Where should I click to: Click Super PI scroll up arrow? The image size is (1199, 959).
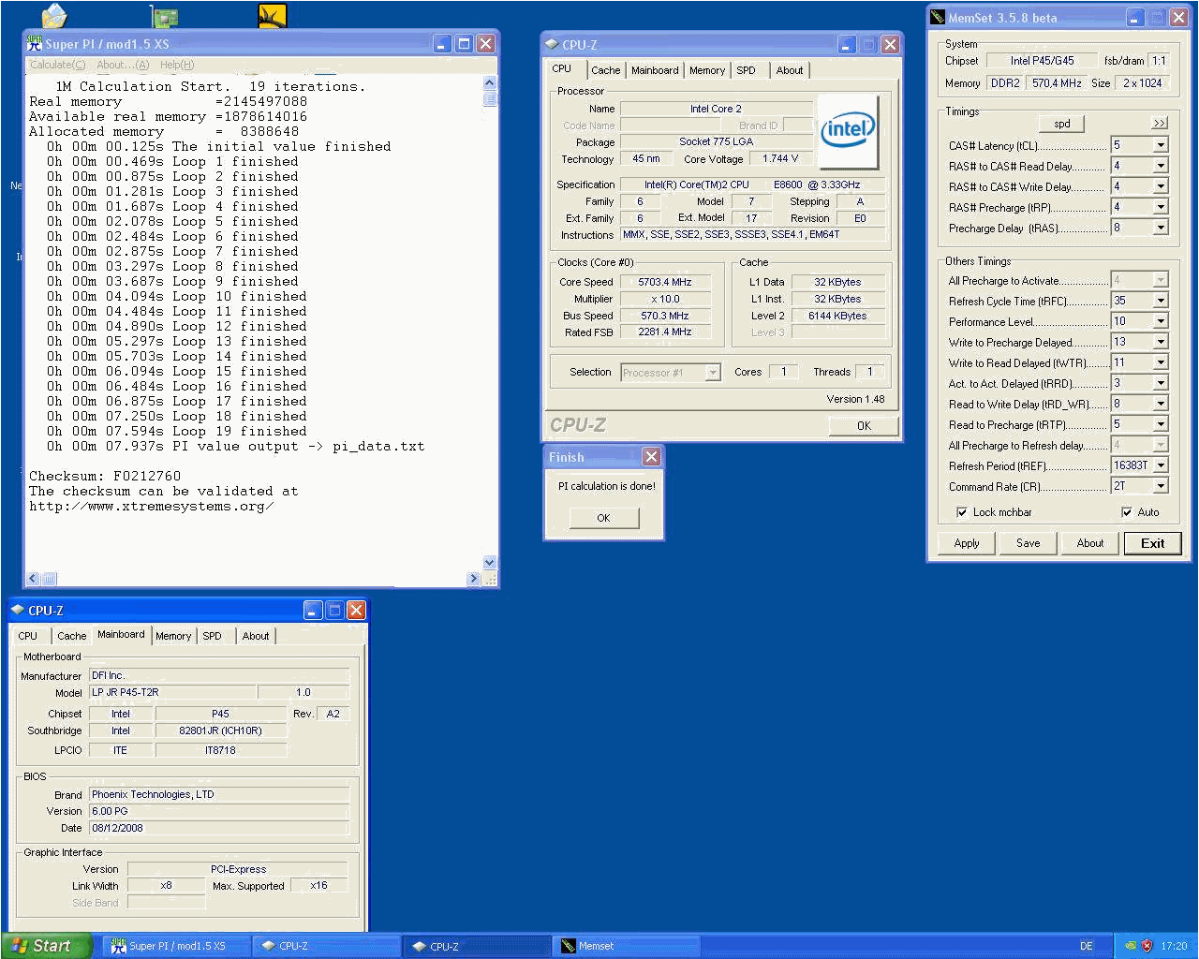pyautogui.click(x=489, y=83)
